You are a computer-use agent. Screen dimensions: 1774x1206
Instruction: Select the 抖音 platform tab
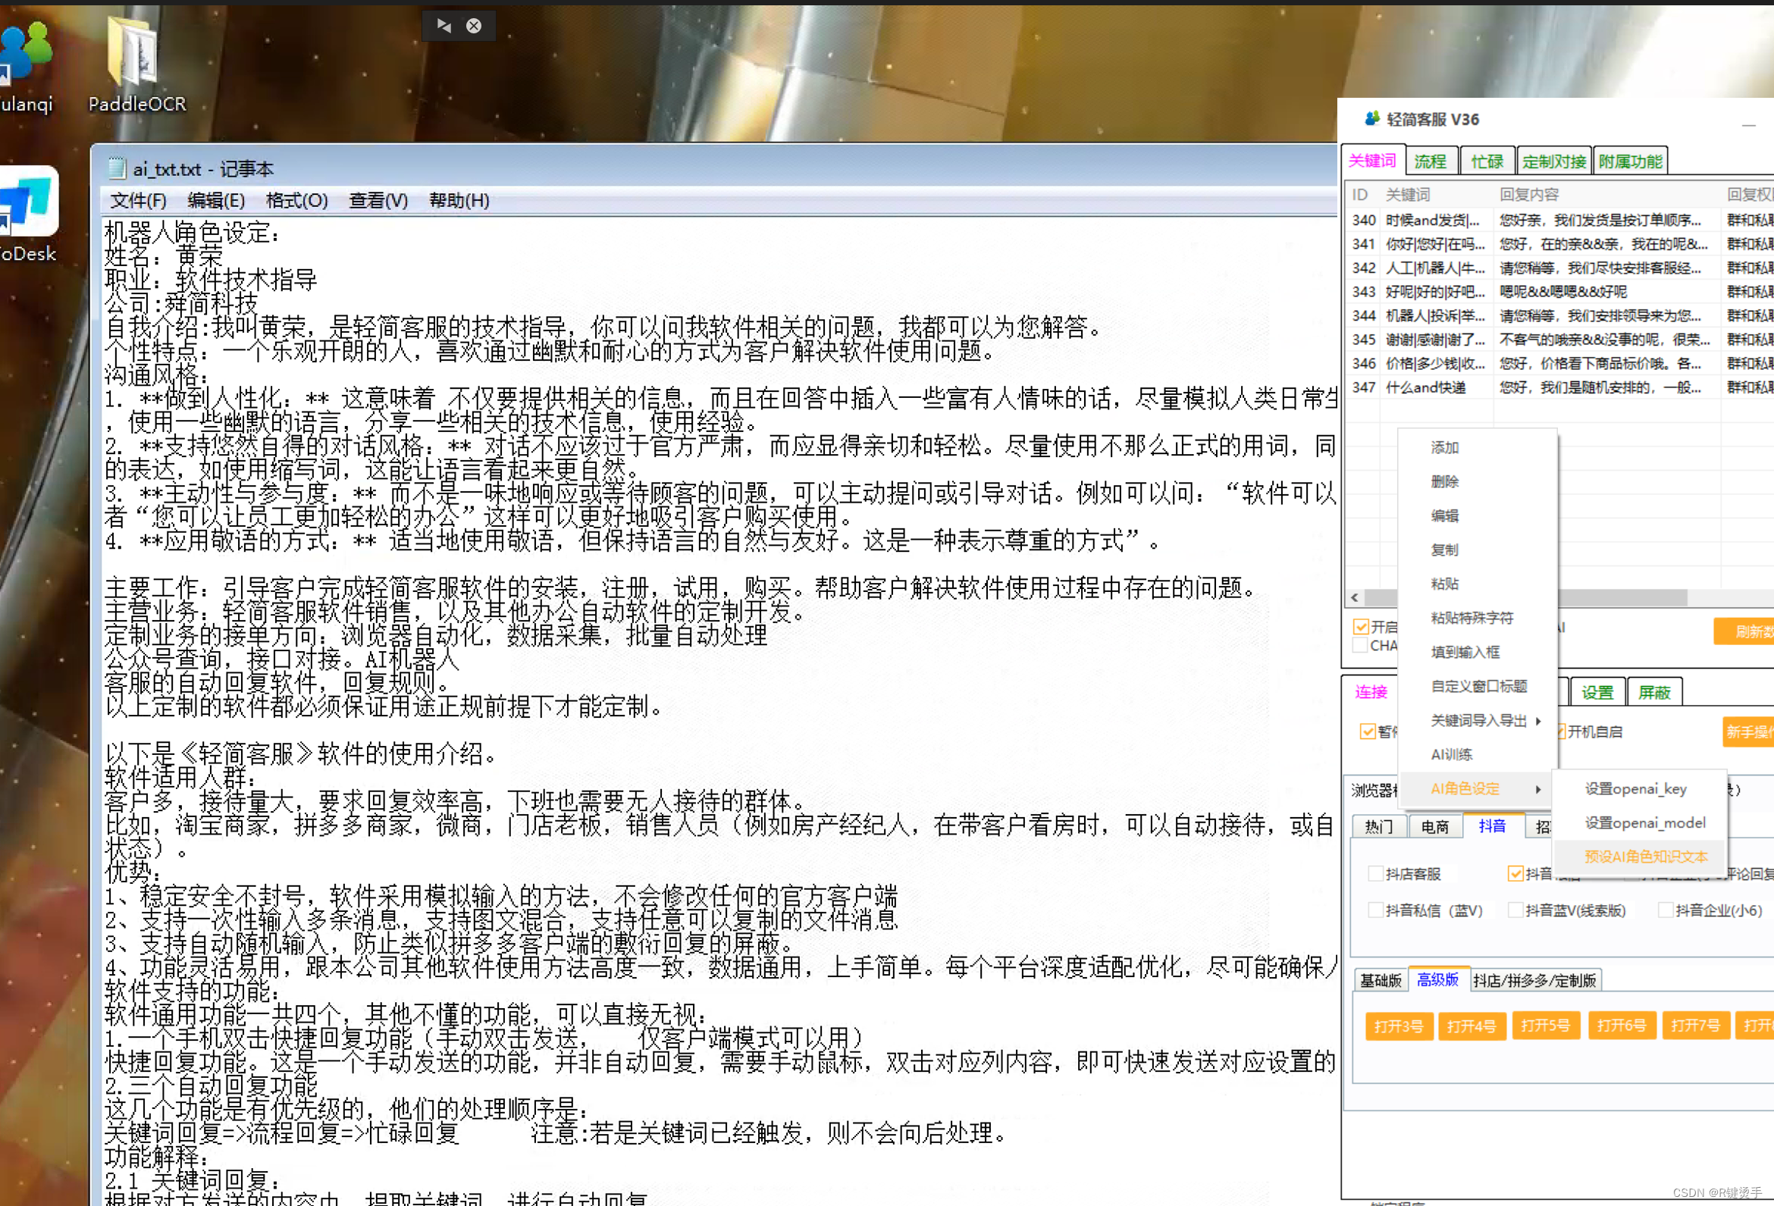(x=1492, y=825)
